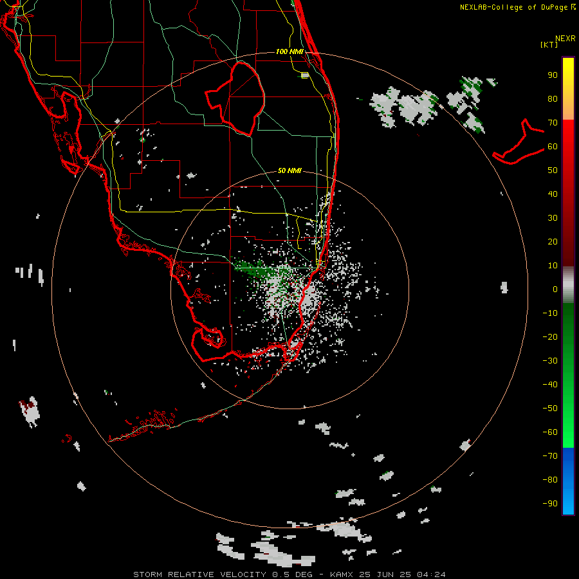Click the positive 40 scale value
The image size is (579, 579).
coord(553,194)
